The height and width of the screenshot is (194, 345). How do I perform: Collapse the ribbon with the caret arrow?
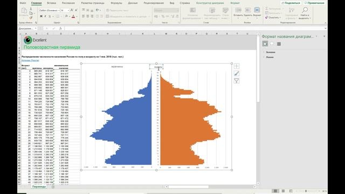pyautogui.click(x=325, y=23)
